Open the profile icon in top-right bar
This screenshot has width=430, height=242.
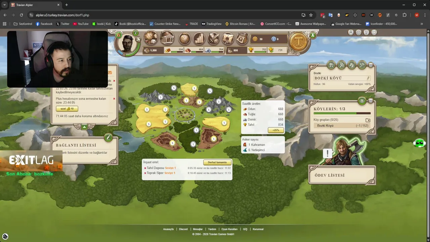click(351, 32)
